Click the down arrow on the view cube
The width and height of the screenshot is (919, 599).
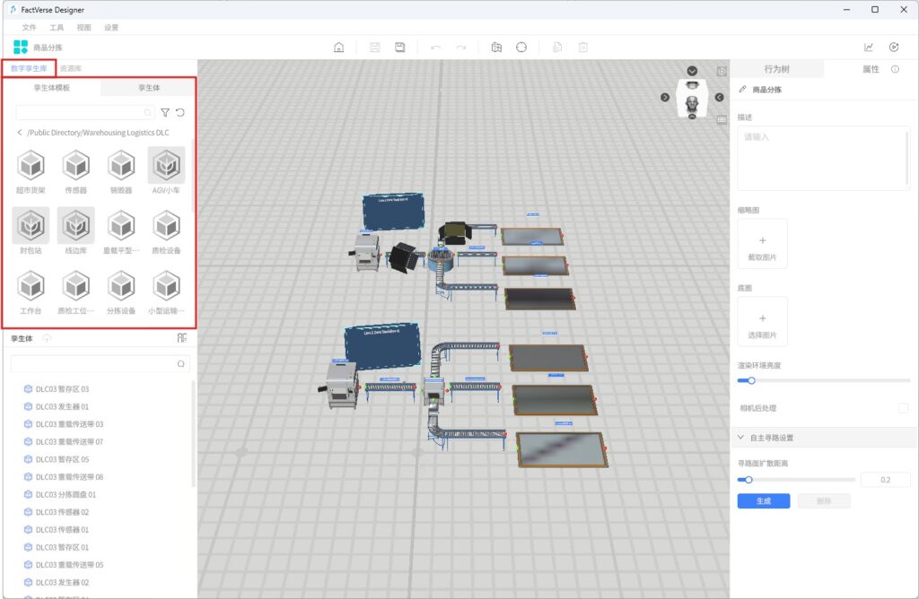coord(692,71)
